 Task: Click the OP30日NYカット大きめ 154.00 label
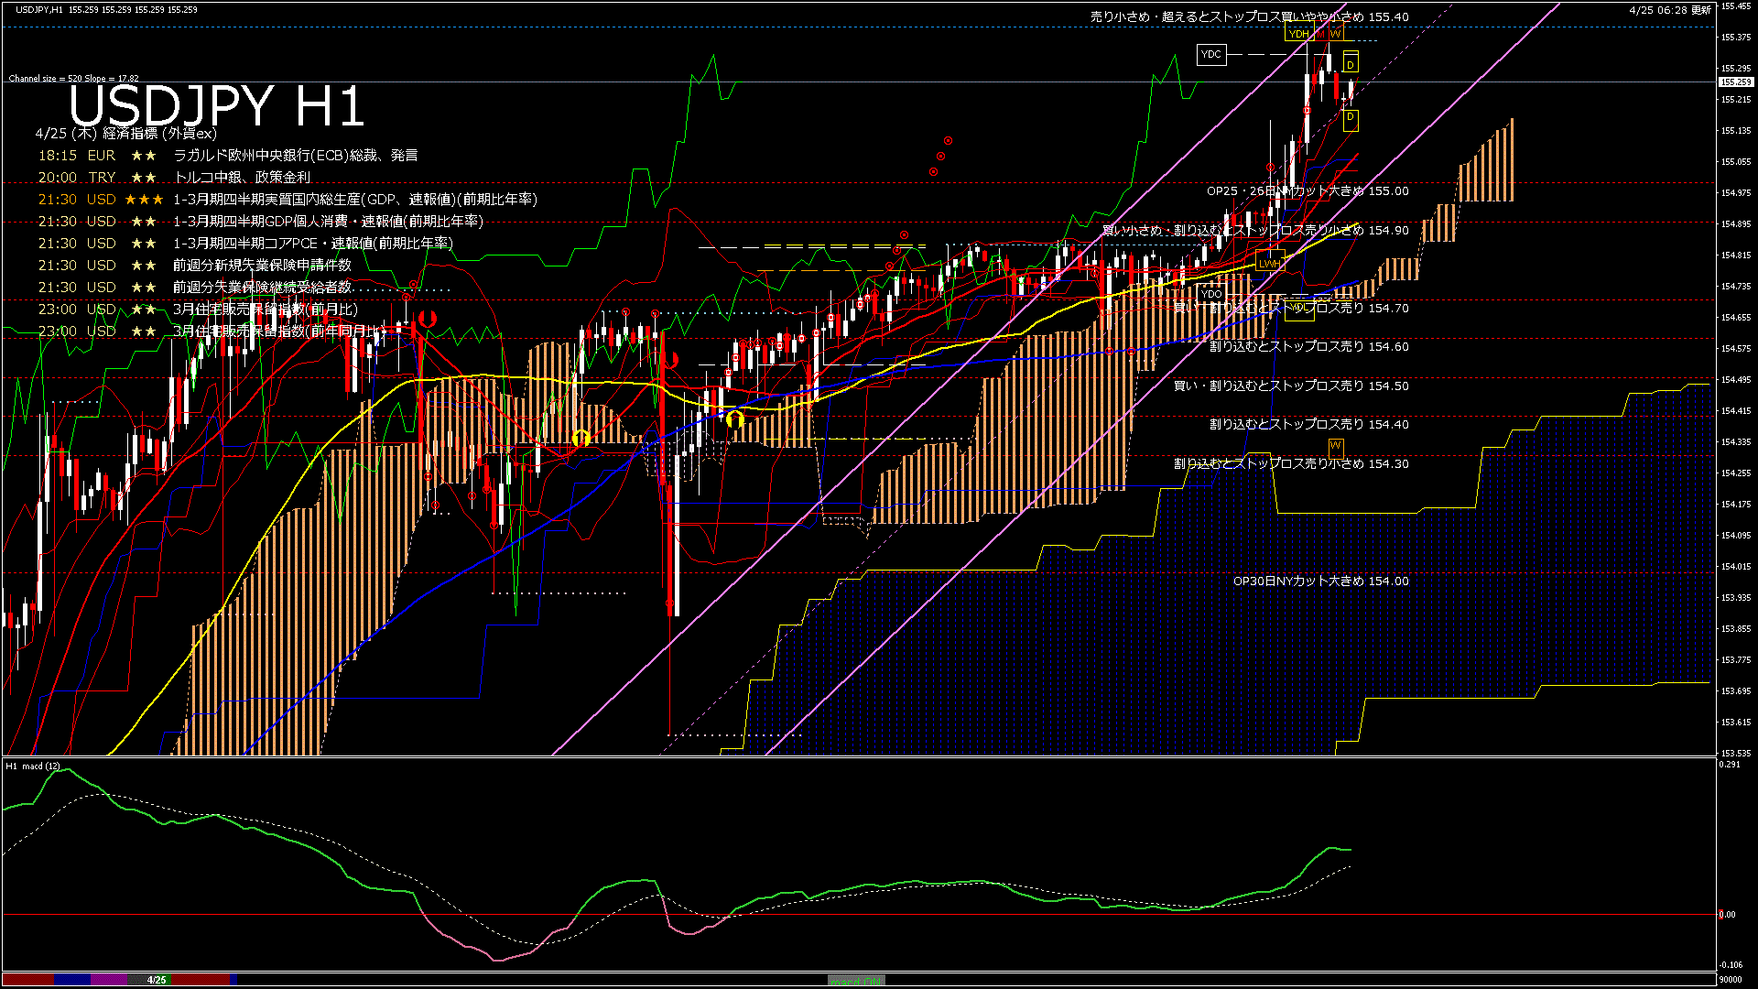(1320, 581)
